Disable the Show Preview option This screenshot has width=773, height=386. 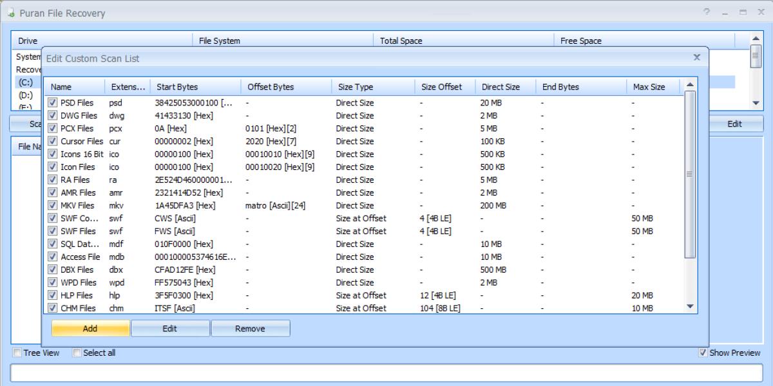pyautogui.click(x=703, y=353)
